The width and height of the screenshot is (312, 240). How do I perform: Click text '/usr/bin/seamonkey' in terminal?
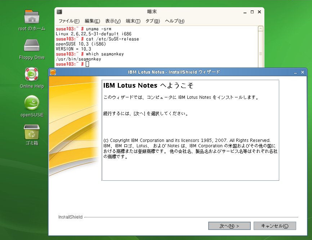point(79,59)
